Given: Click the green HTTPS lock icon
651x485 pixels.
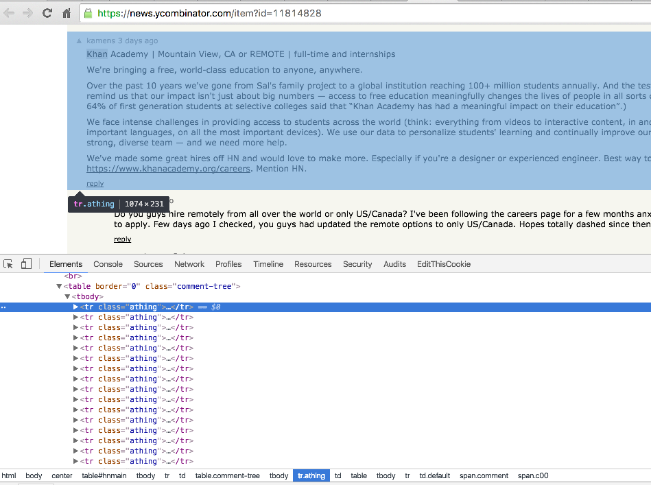Looking at the screenshot, I should click(88, 13).
